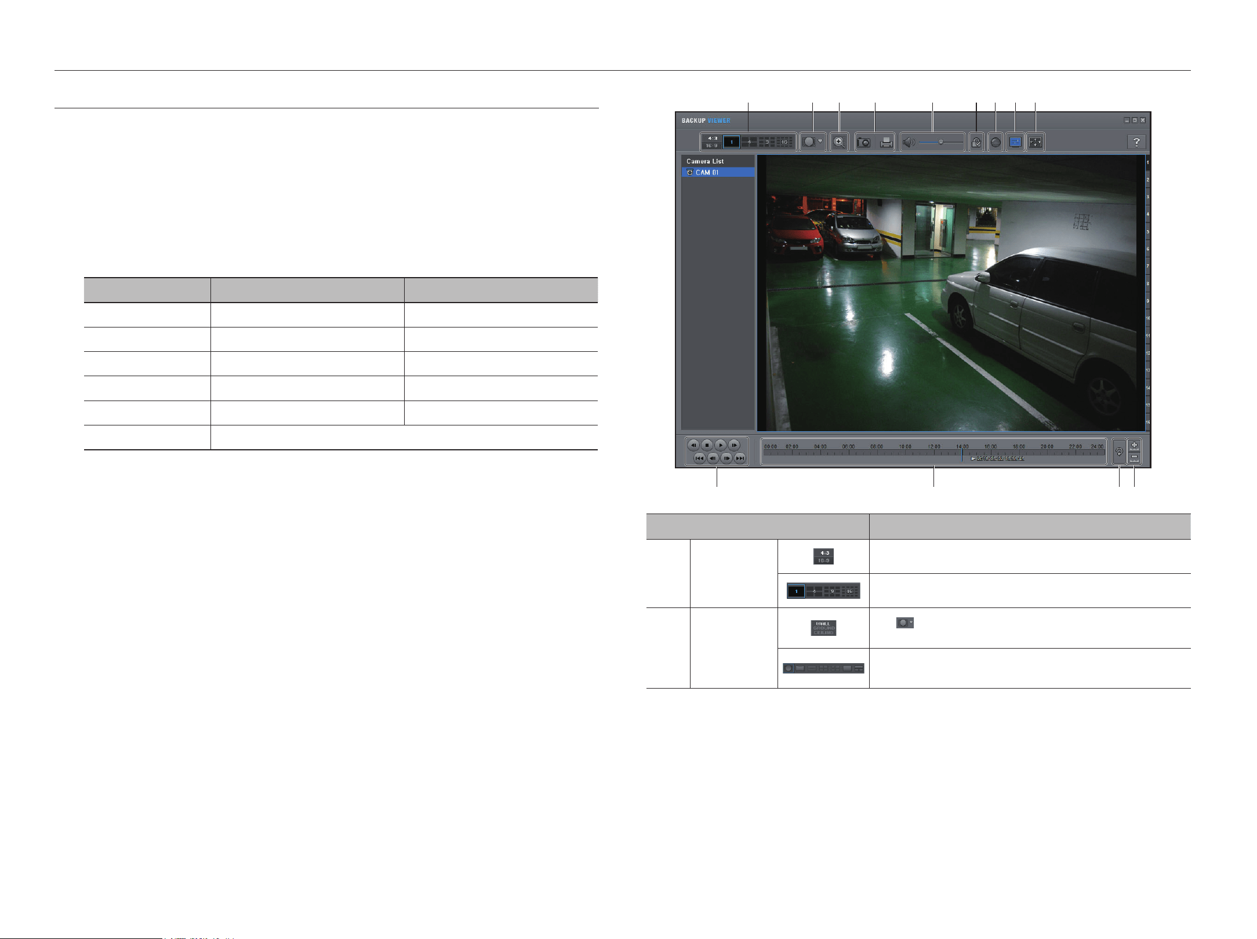The image size is (1257, 939).
Task: Click the timeline near 06:00
Action: (849, 447)
